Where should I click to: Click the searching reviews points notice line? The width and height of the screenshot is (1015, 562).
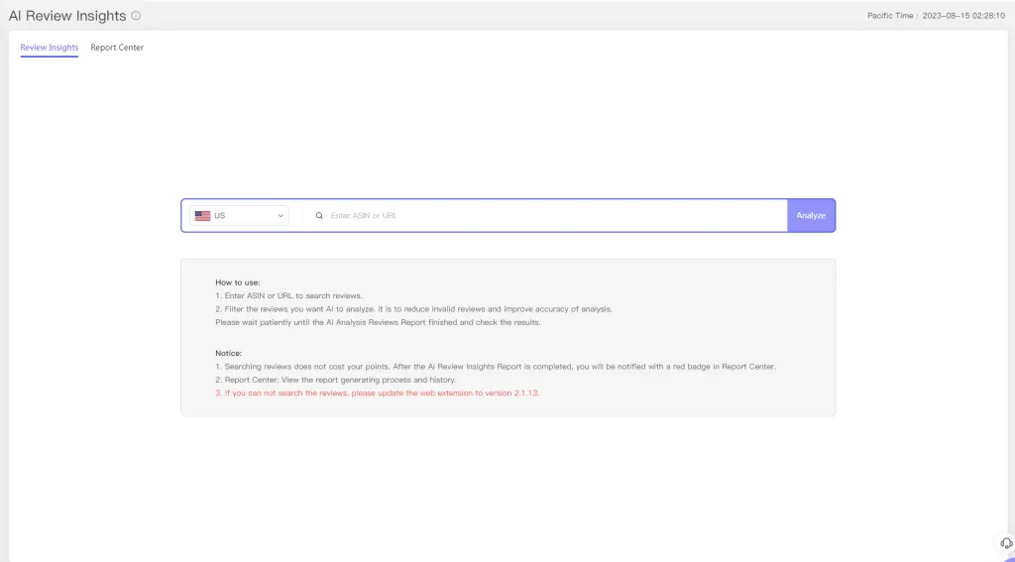[495, 367]
